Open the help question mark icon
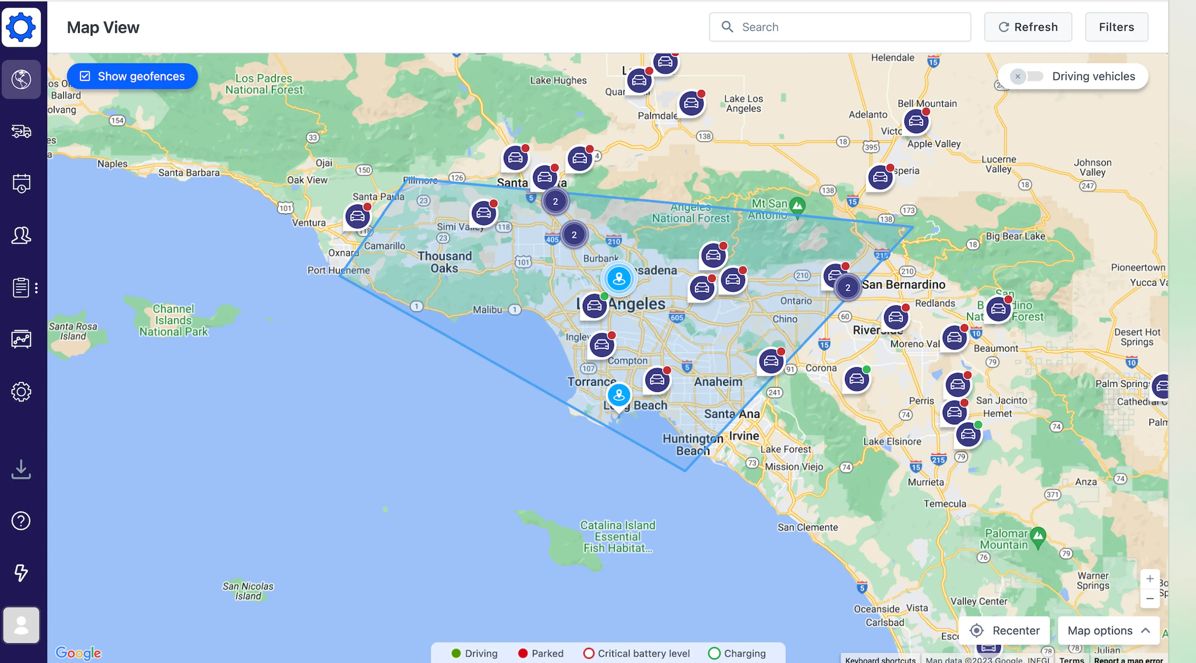 click(21, 521)
